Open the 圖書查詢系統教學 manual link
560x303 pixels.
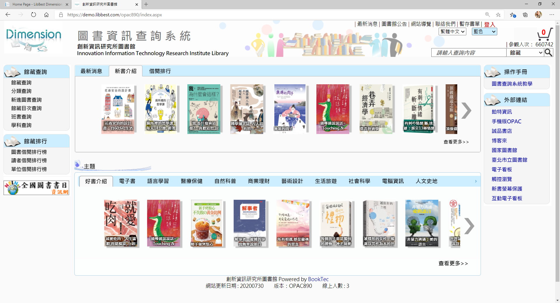(512, 84)
